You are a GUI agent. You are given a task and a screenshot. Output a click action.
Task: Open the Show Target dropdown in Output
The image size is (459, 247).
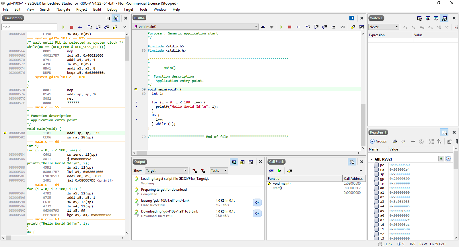click(166, 171)
